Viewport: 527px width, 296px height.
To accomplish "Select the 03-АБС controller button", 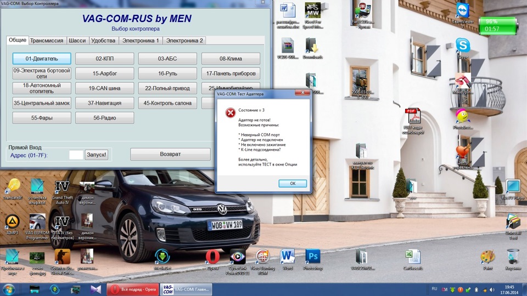I will click(167, 59).
